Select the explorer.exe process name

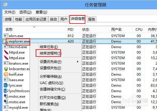tap(19, 41)
